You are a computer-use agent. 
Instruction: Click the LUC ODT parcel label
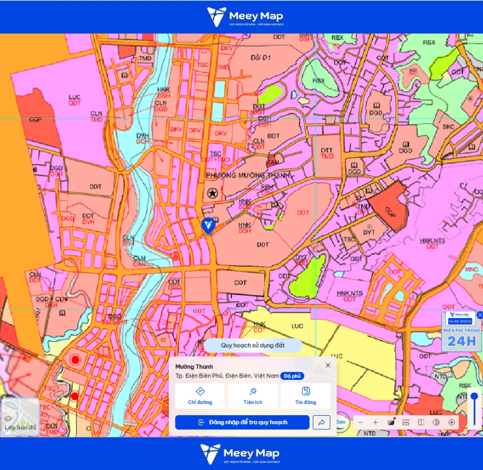tap(75, 100)
